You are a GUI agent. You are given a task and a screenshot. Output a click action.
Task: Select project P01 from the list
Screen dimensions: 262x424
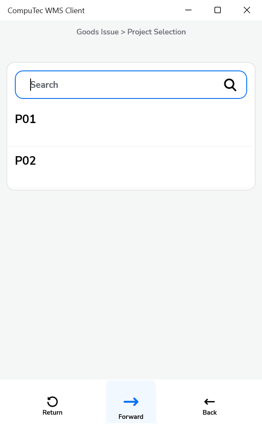[25, 120]
